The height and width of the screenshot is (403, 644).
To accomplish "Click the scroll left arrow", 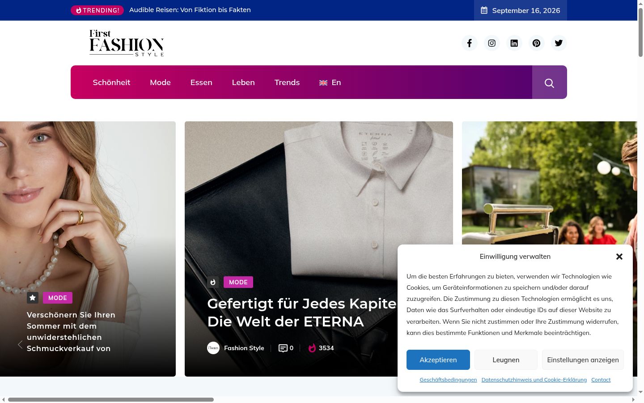I will [x=3, y=399].
